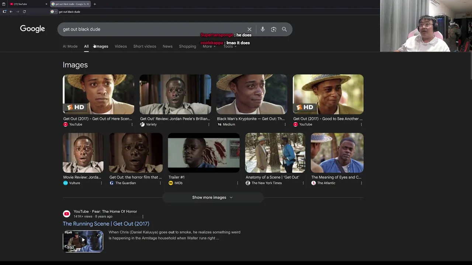The height and width of the screenshot is (265, 472).
Task: Click The Atlantic source label
Action: point(326,183)
